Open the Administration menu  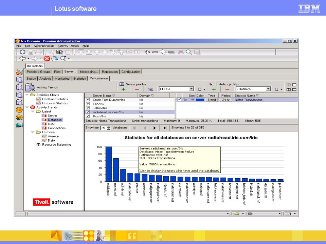(x=44, y=46)
